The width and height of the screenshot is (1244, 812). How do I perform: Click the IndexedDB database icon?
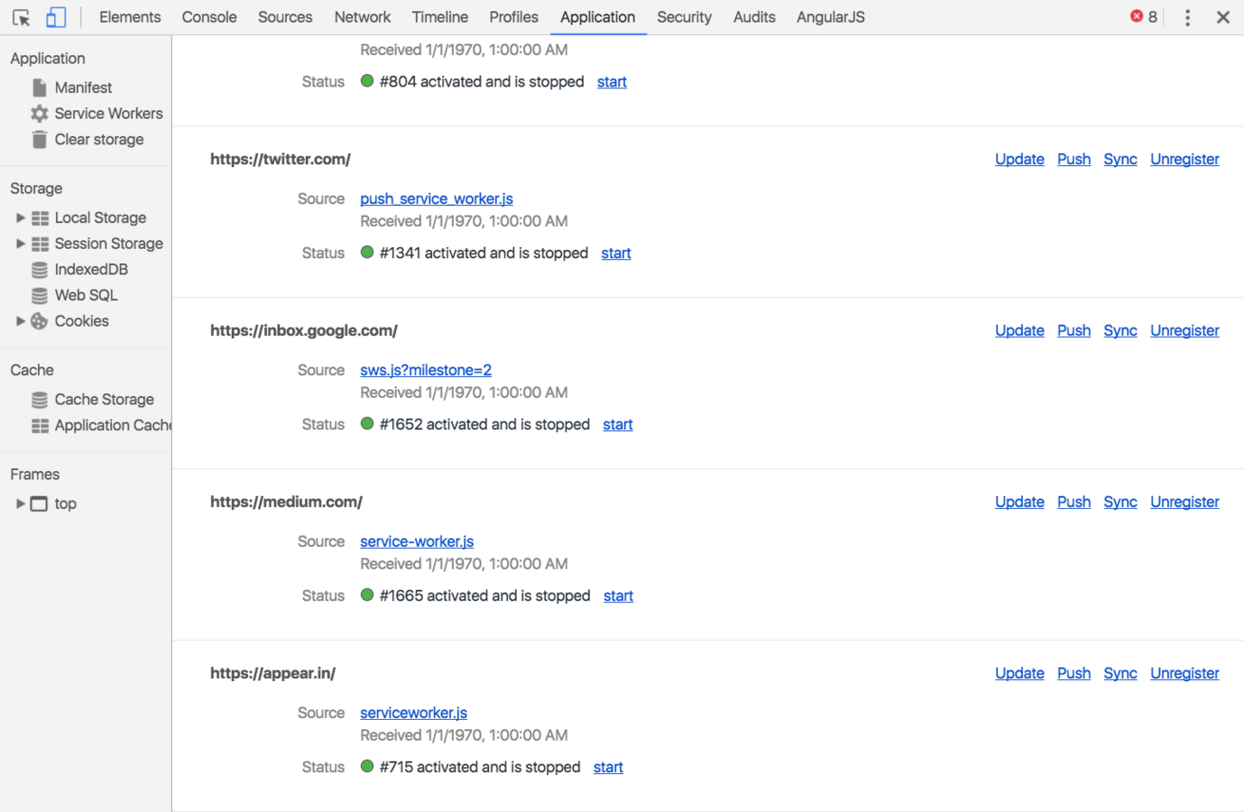[x=40, y=270]
